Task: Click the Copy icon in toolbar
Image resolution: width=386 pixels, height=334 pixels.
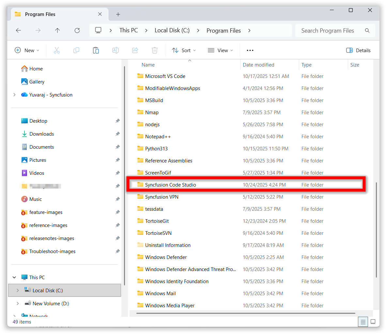Action: pos(76,50)
